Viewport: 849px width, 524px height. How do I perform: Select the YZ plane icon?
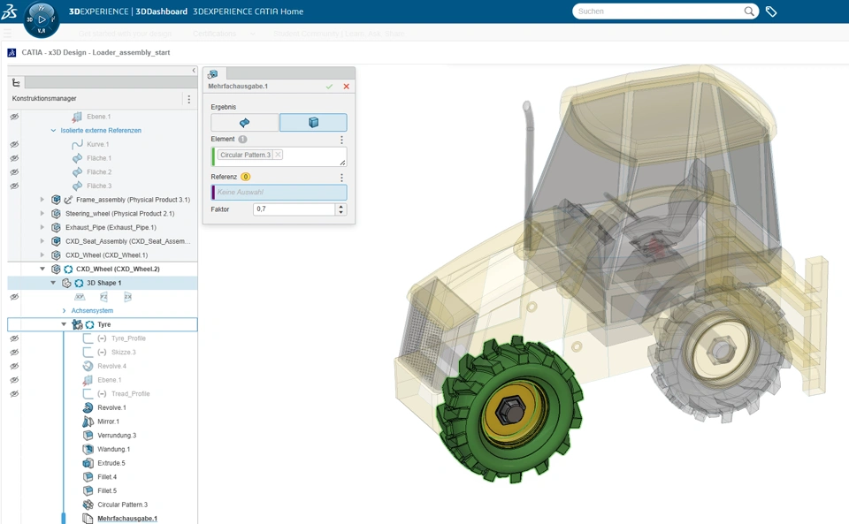tap(104, 297)
